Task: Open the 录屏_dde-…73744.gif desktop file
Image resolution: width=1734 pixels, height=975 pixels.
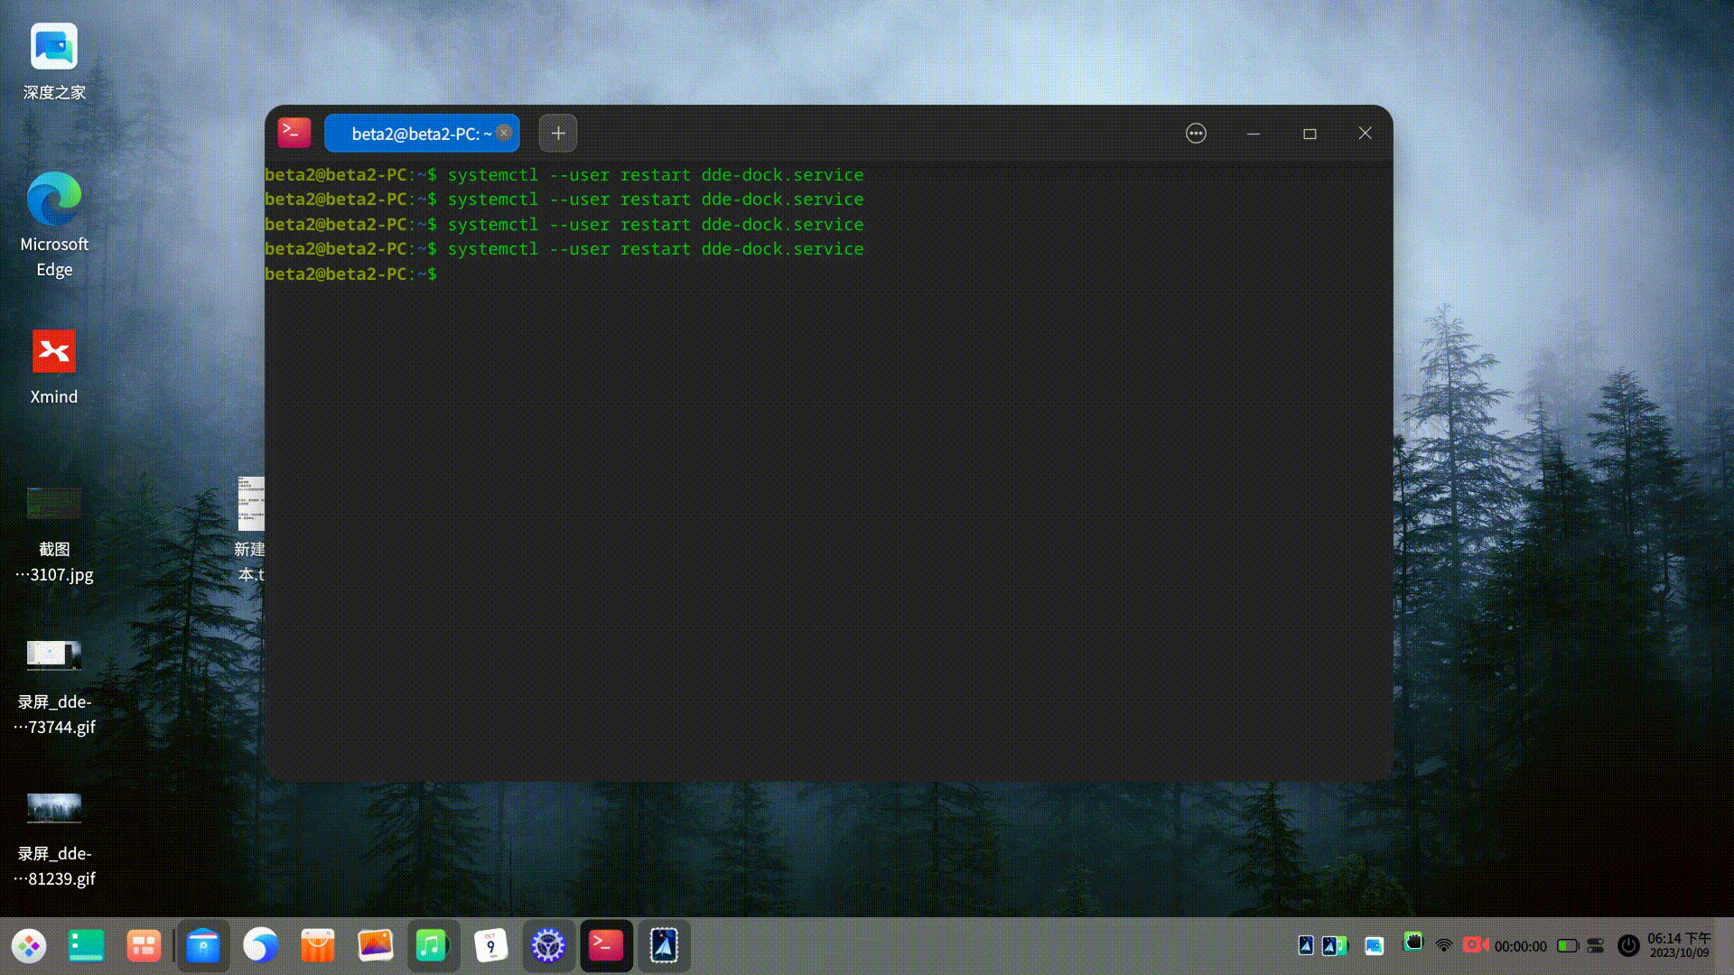Action: 53,655
